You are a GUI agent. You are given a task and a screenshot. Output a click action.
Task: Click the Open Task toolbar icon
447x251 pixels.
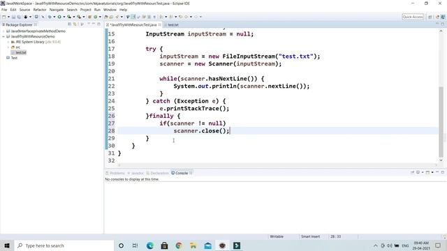[x=111, y=17]
